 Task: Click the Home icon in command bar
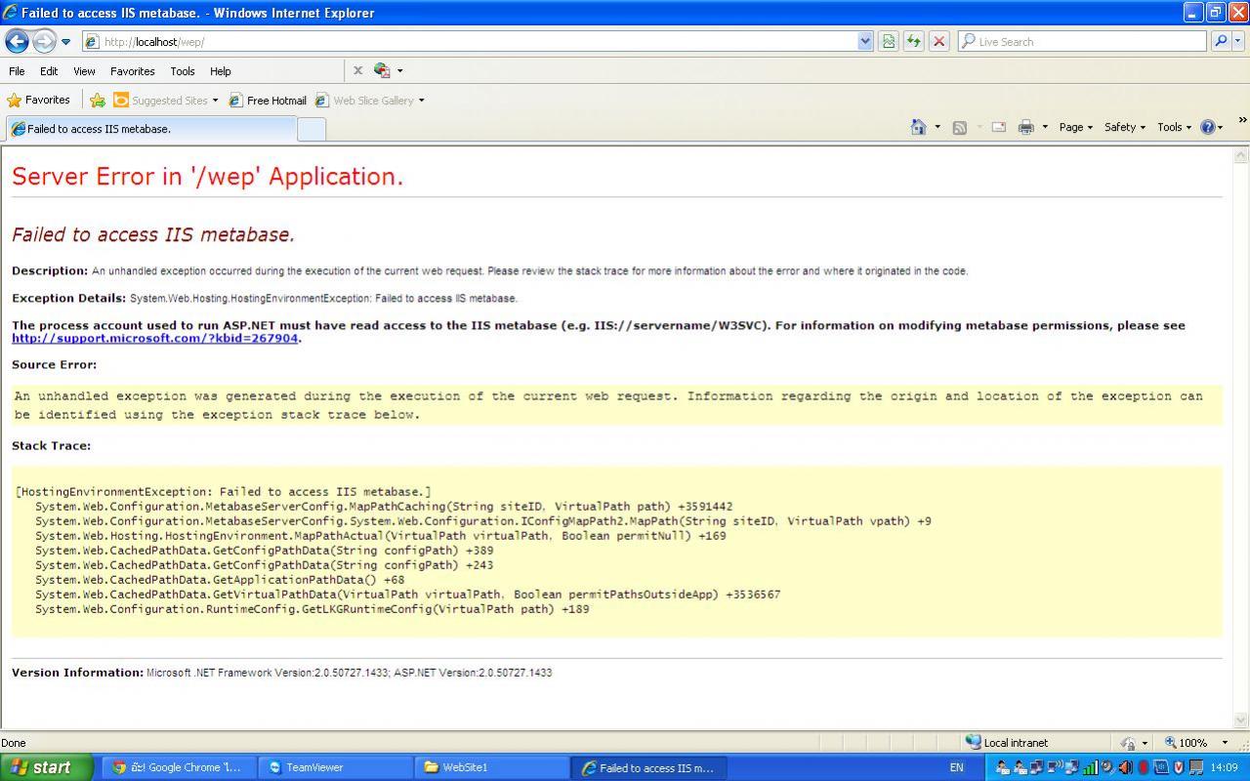coord(918,127)
